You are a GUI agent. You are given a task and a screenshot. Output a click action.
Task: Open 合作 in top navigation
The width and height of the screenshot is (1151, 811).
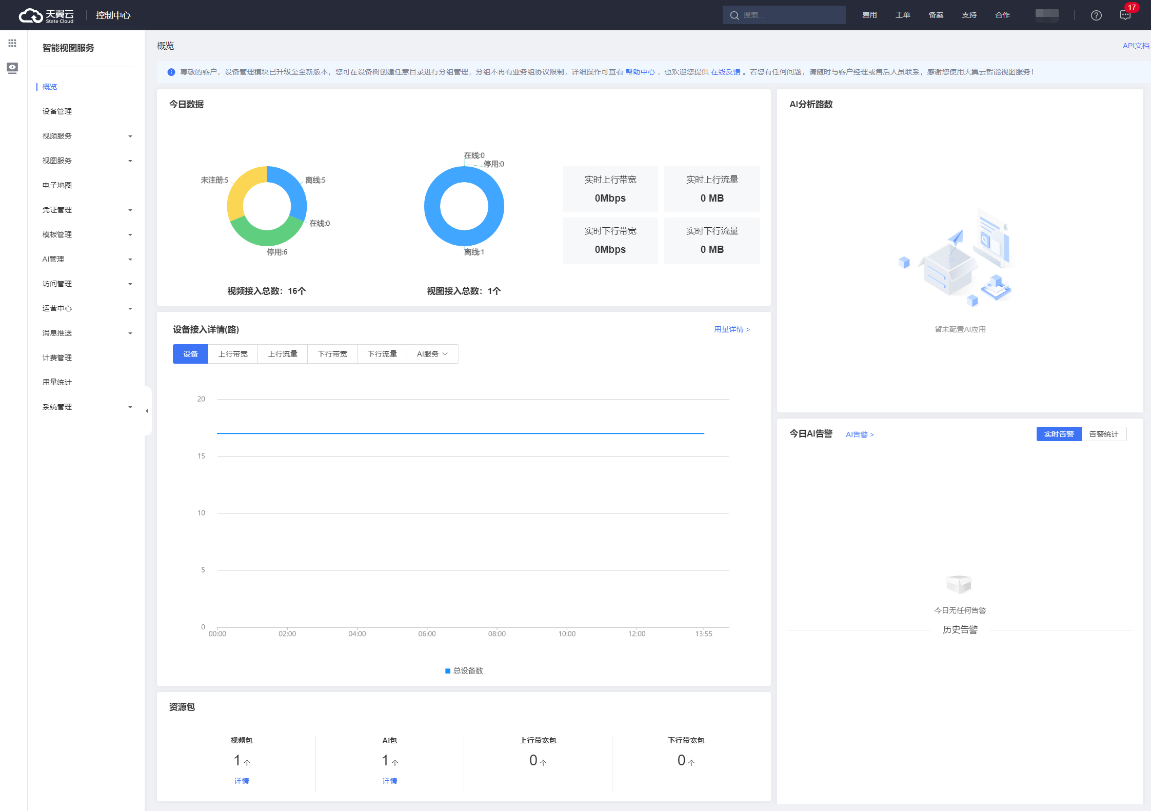[x=1003, y=15]
